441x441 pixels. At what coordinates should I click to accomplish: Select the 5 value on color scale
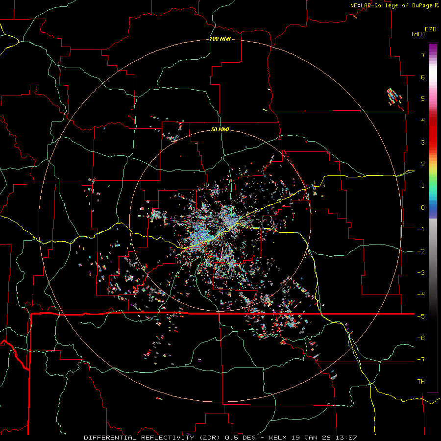(x=423, y=98)
